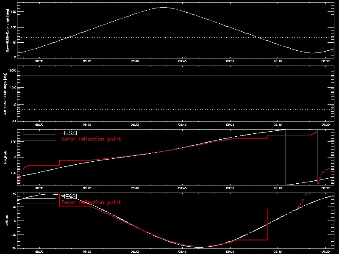Click the -100 tick label in Longitude plot
The height and width of the screenshot is (254, 339).
(x=13, y=173)
